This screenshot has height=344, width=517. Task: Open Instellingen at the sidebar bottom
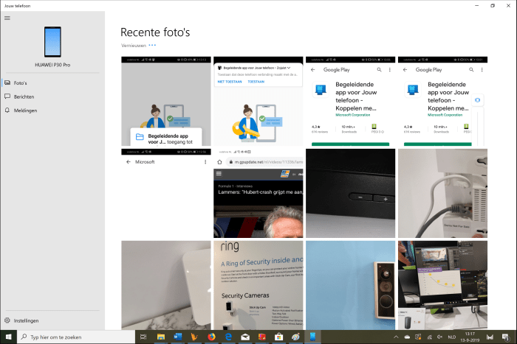point(52,320)
